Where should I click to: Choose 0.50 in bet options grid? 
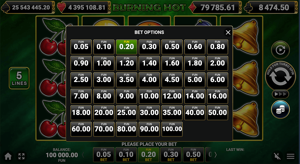[172, 47]
